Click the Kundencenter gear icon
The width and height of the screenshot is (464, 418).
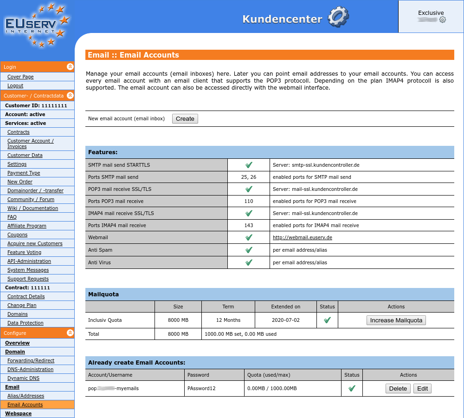click(338, 17)
